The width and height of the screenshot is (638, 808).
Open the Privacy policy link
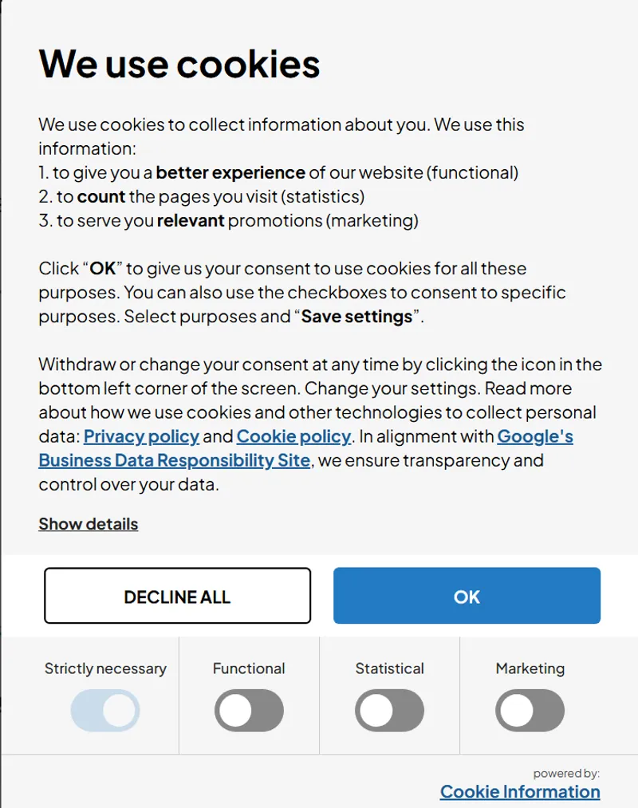[141, 436]
